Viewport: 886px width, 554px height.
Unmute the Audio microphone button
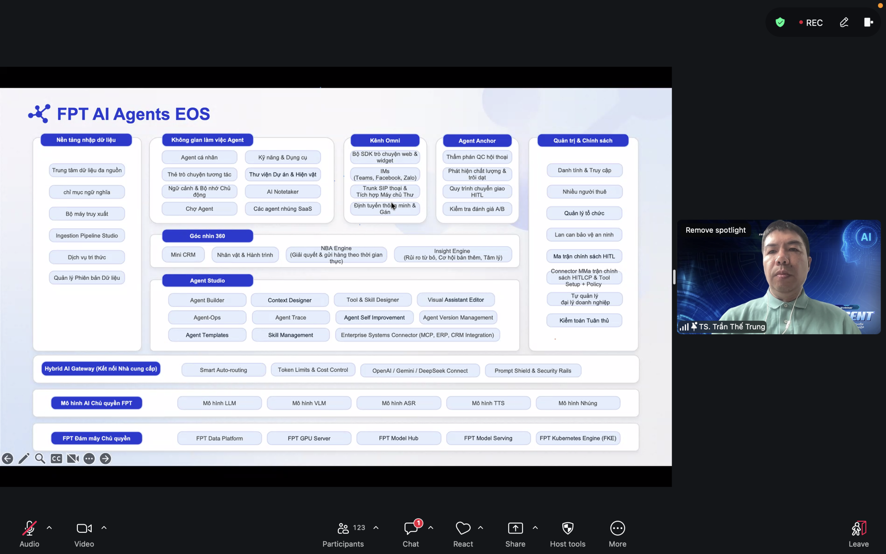coord(29,534)
